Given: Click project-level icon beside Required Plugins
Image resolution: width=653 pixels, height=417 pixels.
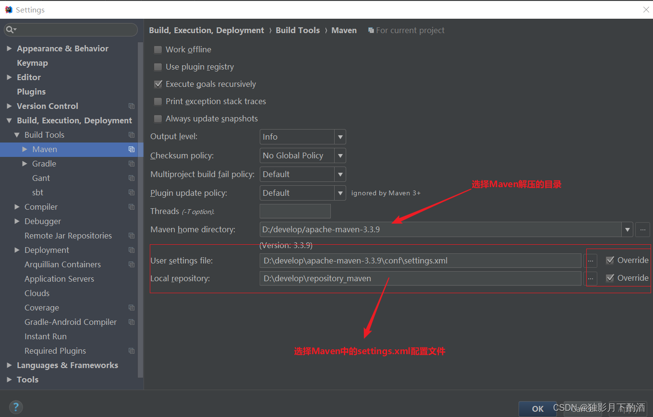Looking at the screenshot, I should click(132, 351).
